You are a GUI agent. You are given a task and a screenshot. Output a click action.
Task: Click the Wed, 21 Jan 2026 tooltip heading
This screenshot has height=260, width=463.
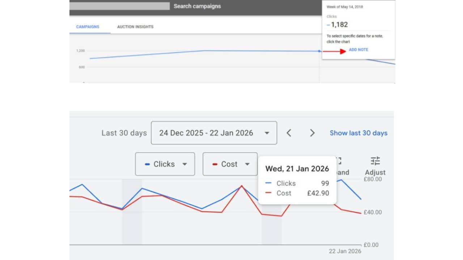point(297,169)
